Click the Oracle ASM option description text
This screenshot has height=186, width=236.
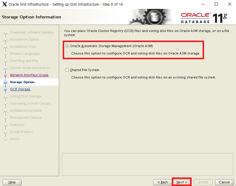[136, 53]
